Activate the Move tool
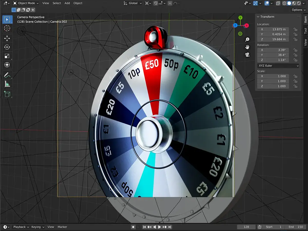 (7, 38)
